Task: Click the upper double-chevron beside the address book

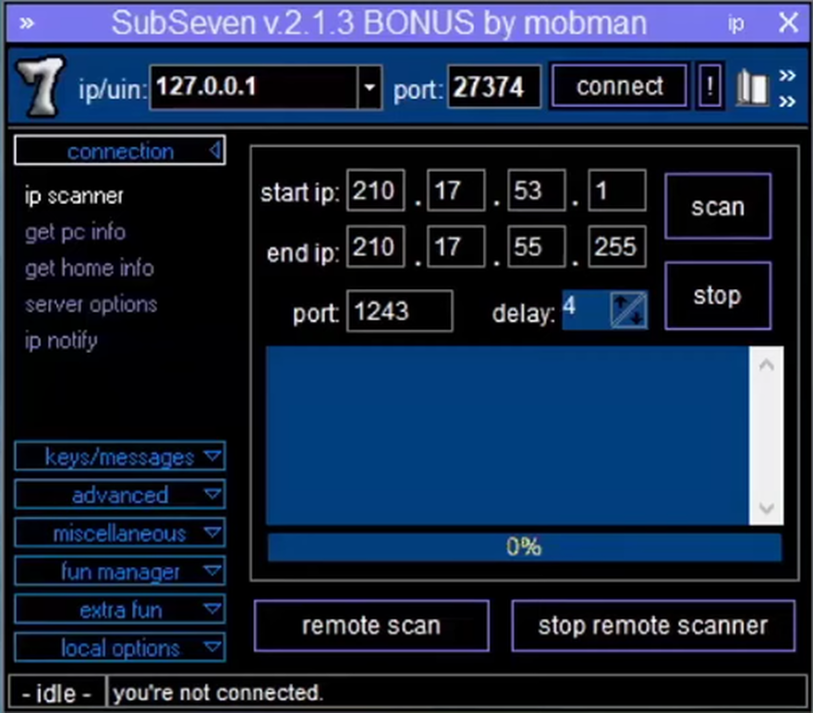Action: [786, 75]
